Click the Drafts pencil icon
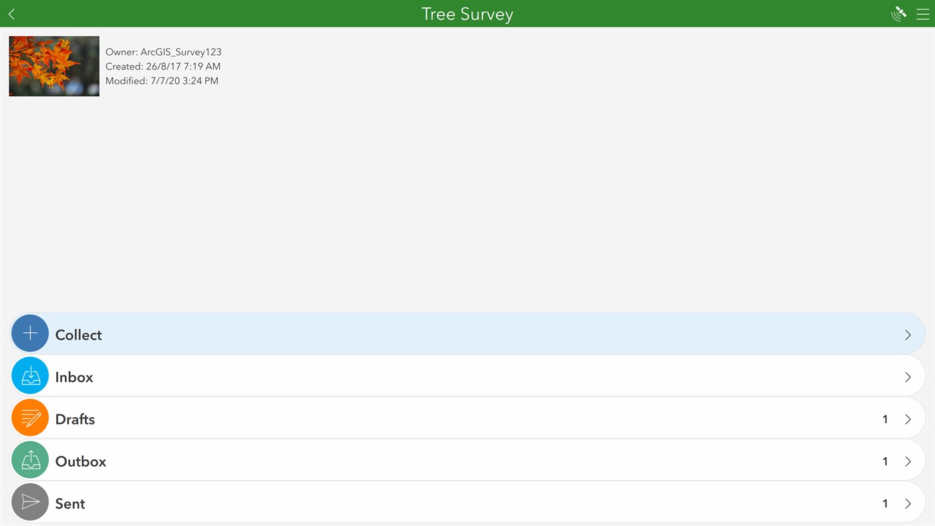The image size is (935, 526). [x=29, y=418]
